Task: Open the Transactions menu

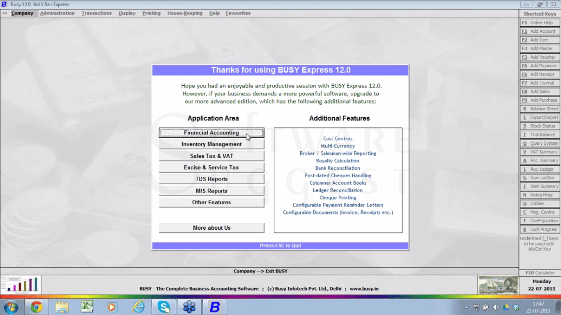Action: [x=97, y=13]
